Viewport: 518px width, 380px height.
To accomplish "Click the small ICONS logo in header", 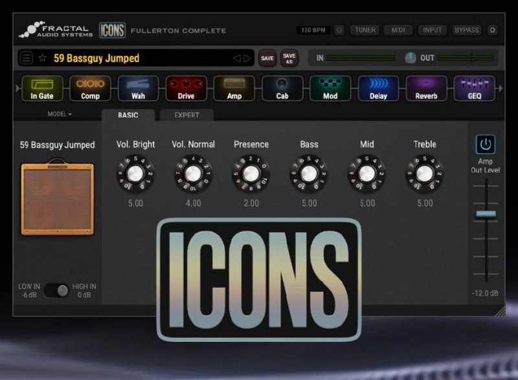I will coord(112,30).
